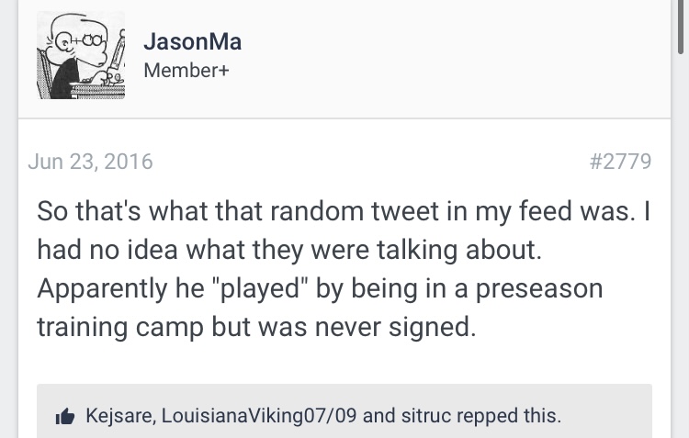Click the thumbs-up rep icon
Screen dimensions: 689x438
[65, 416]
